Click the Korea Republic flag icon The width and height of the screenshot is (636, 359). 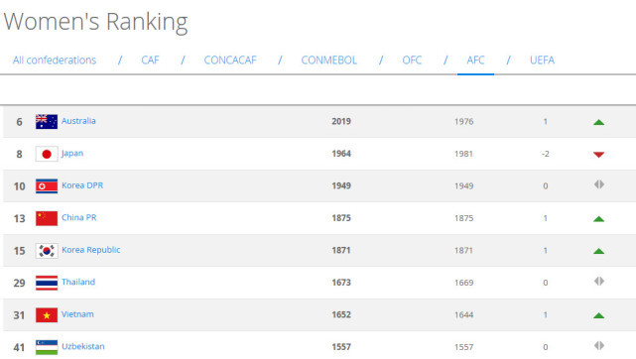tap(47, 251)
